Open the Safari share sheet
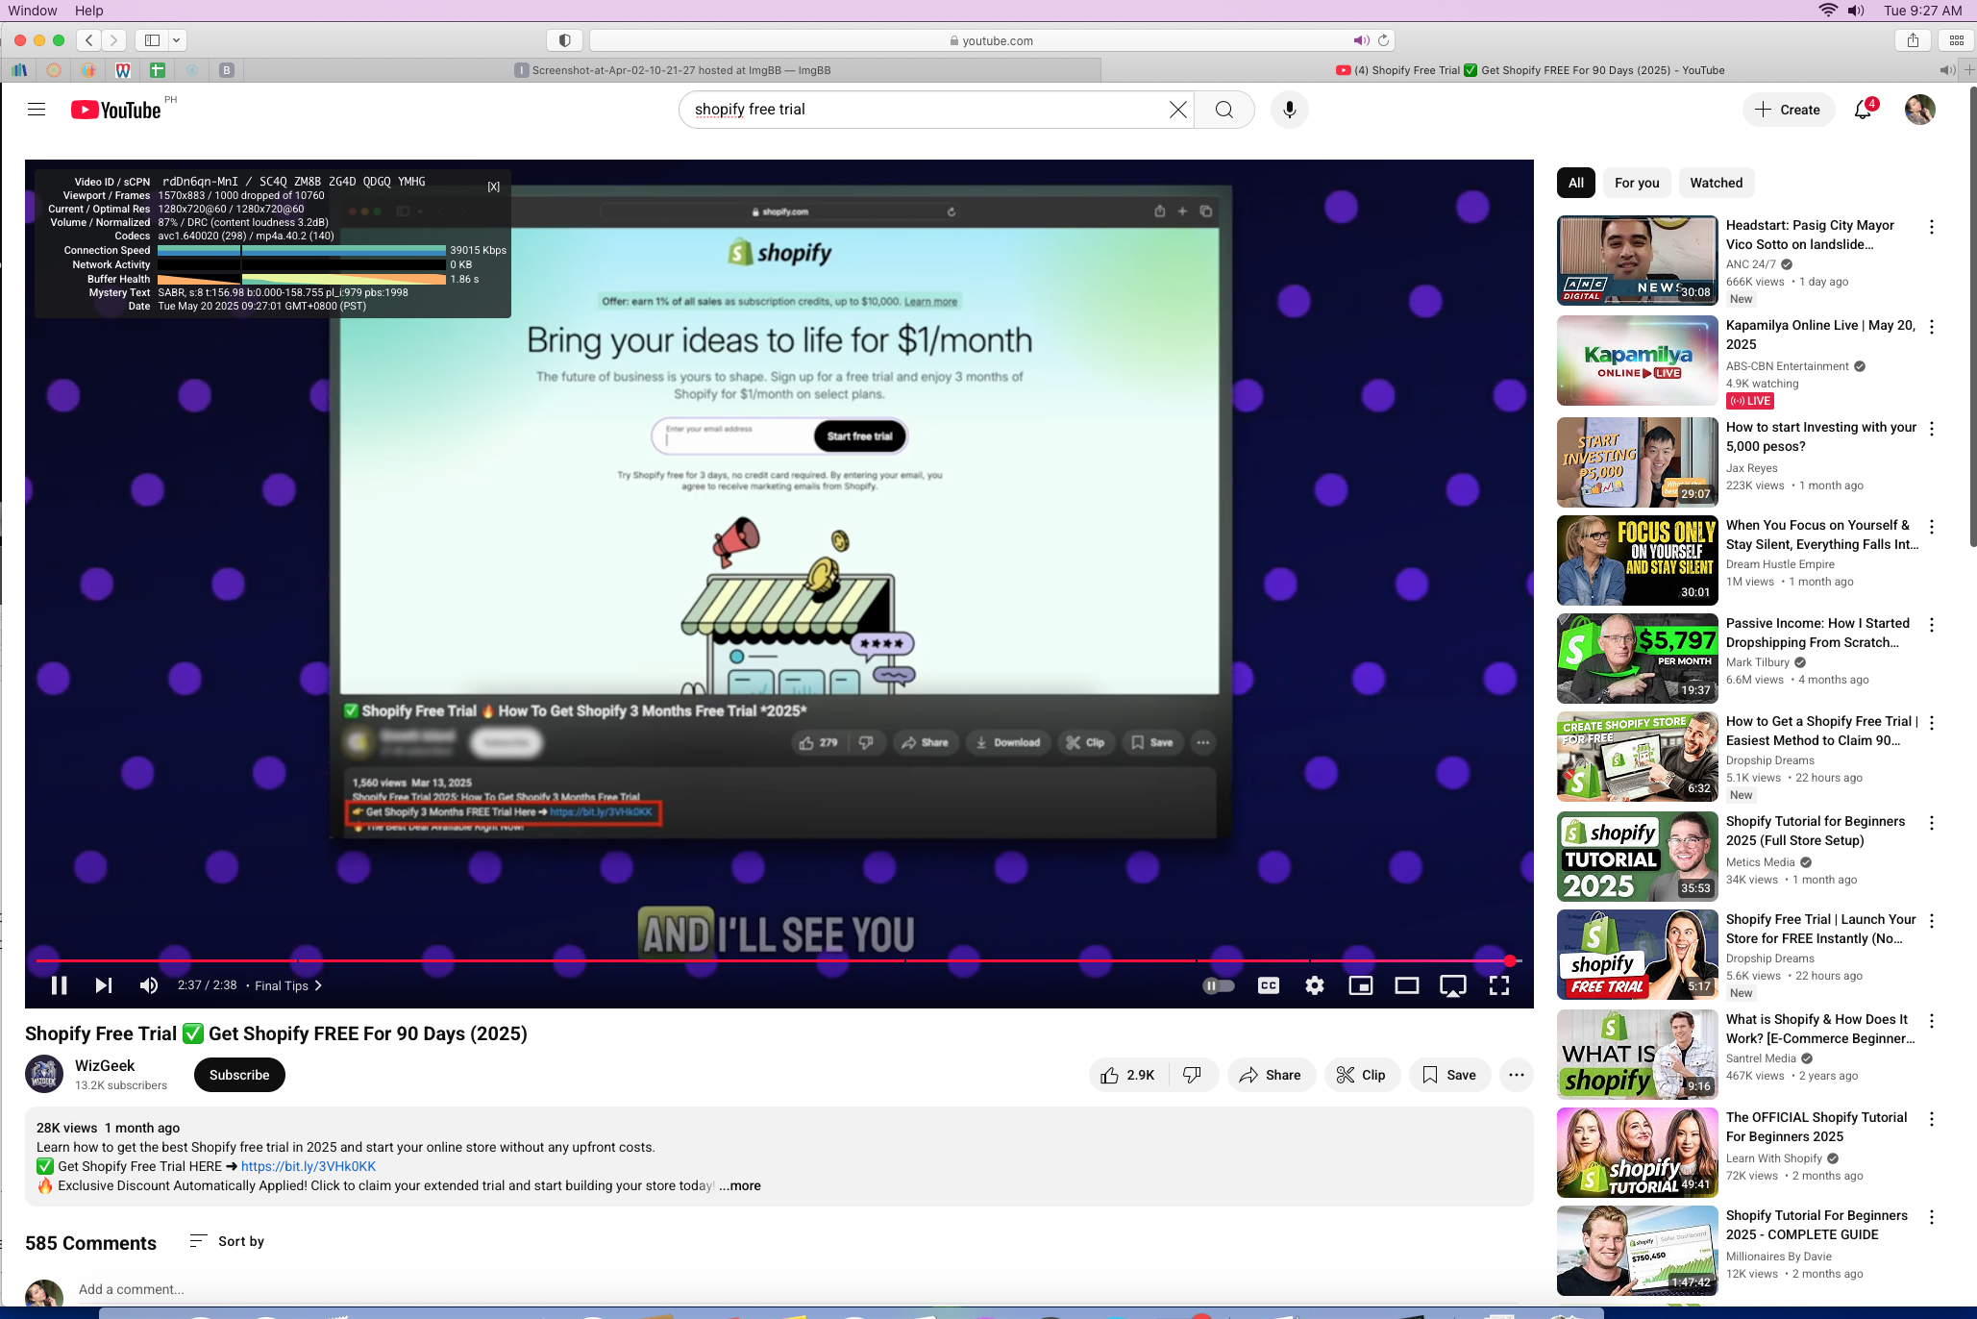 [x=1914, y=40]
